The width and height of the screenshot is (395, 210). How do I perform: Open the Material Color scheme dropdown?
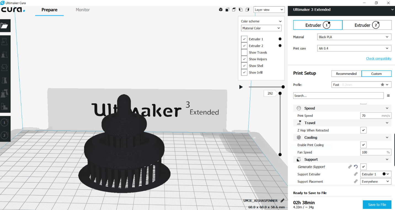pyautogui.click(x=261, y=28)
